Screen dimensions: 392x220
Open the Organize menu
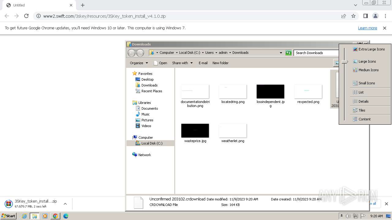(139, 63)
